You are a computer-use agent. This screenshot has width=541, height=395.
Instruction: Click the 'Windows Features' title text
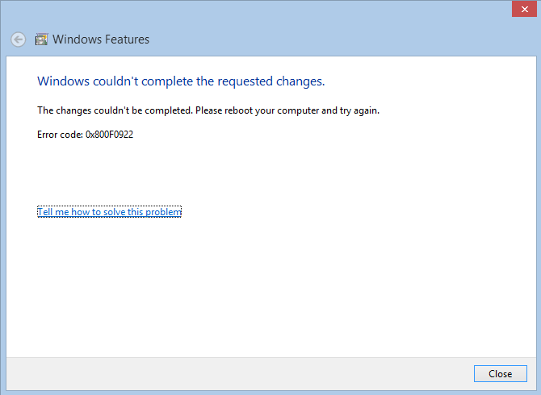[101, 39]
